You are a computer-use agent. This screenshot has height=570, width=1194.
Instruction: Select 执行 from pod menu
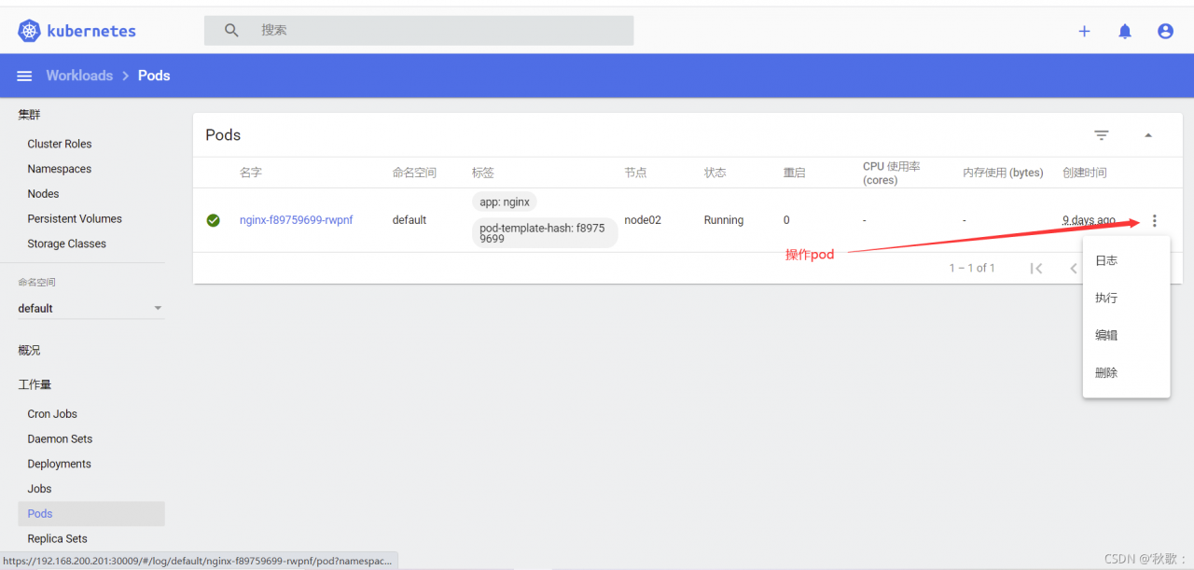click(x=1126, y=298)
